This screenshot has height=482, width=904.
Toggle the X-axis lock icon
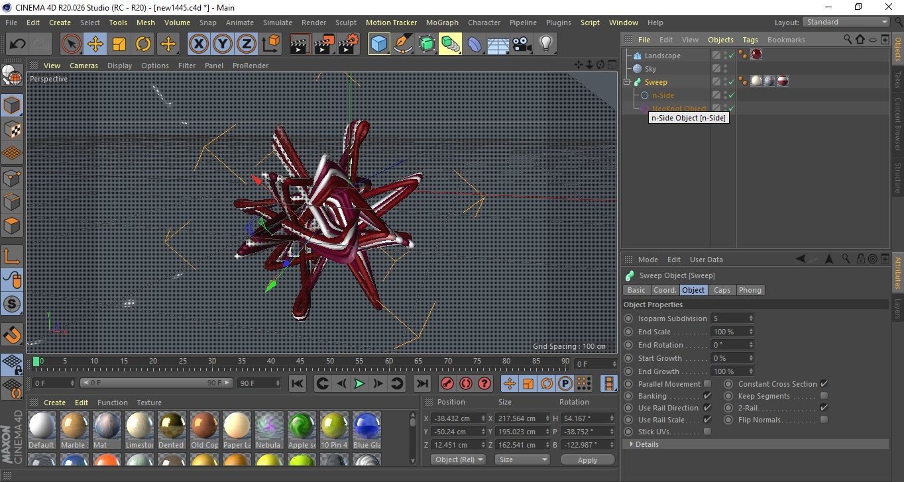click(x=198, y=44)
